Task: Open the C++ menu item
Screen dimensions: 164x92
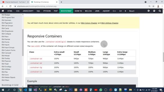Action: click(x=115, y=11)
